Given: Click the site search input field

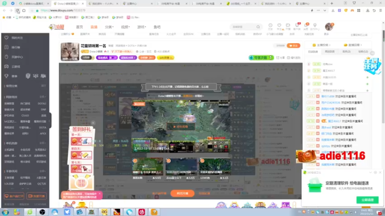Looking at the screenshot, I should pyautogui.click(x=243, y=27).
